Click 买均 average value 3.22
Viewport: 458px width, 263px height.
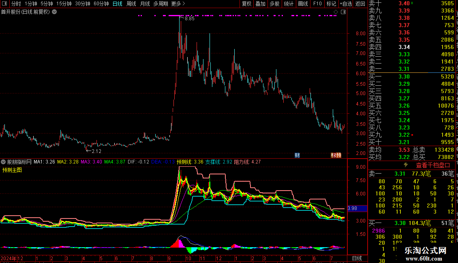click(404, 157)
